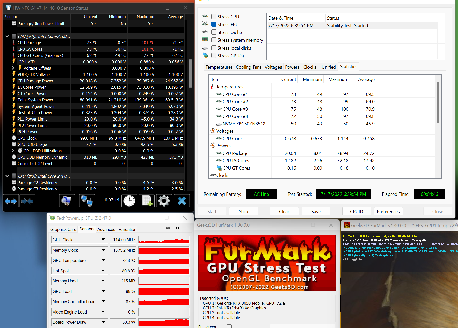Click FurMark title bar flame icon
Image resolution: width=458 pixels, height=328 pixels.
[347, 225]
